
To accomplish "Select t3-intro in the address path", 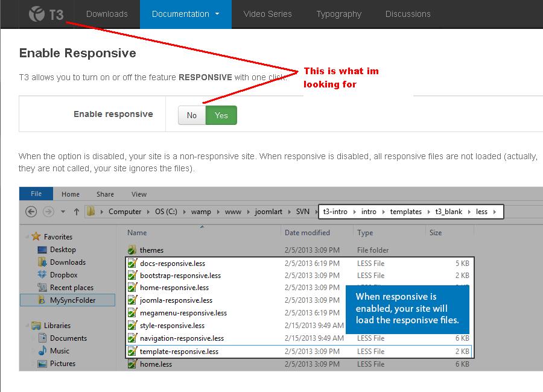I will (x=335, y=212).
